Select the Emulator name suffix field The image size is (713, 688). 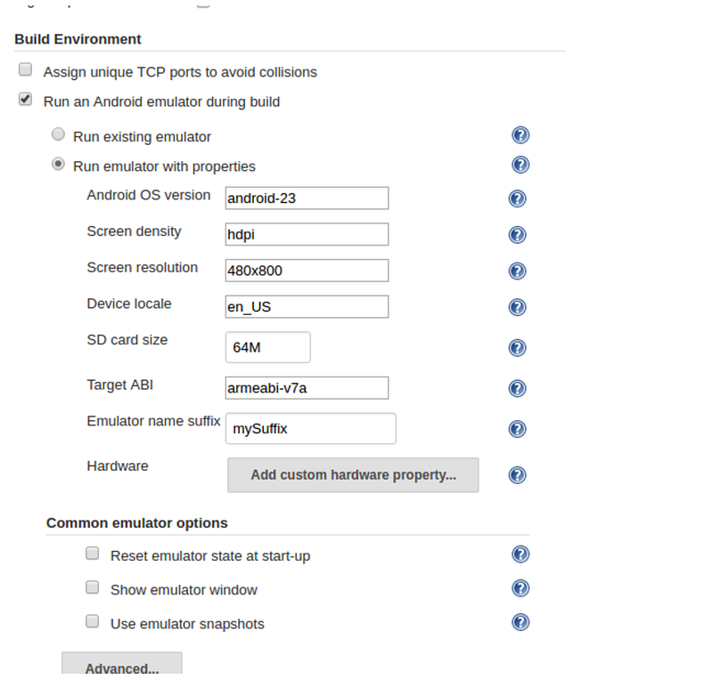click(x=310, y=428)
